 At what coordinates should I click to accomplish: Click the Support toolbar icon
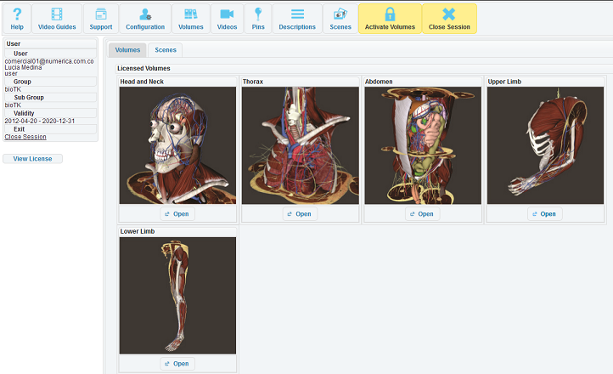(101, 19)
